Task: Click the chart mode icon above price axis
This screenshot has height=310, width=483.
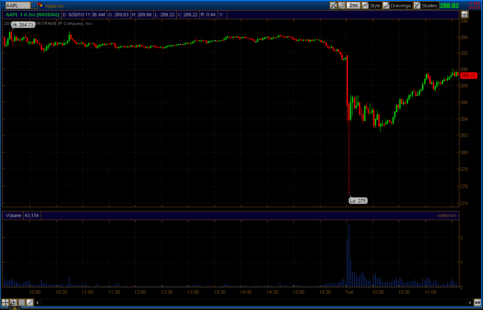Action: click(x=465, y=14)
